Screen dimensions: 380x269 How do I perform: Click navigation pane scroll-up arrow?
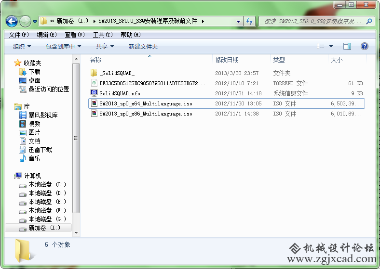click(76, 59)
